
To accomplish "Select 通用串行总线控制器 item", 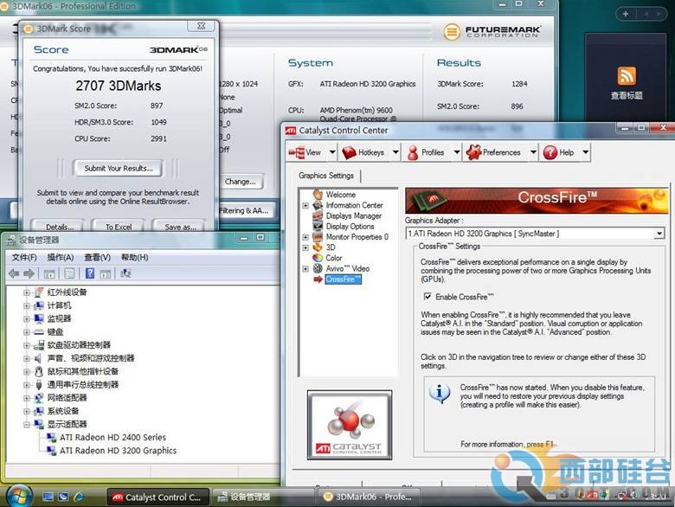I will coord(83,385).
